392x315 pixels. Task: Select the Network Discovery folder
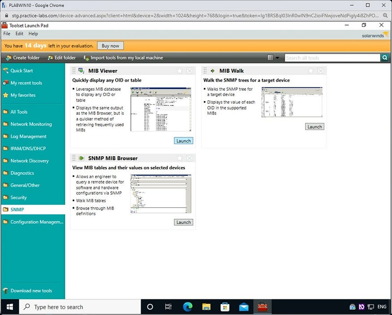pos(30,161)
